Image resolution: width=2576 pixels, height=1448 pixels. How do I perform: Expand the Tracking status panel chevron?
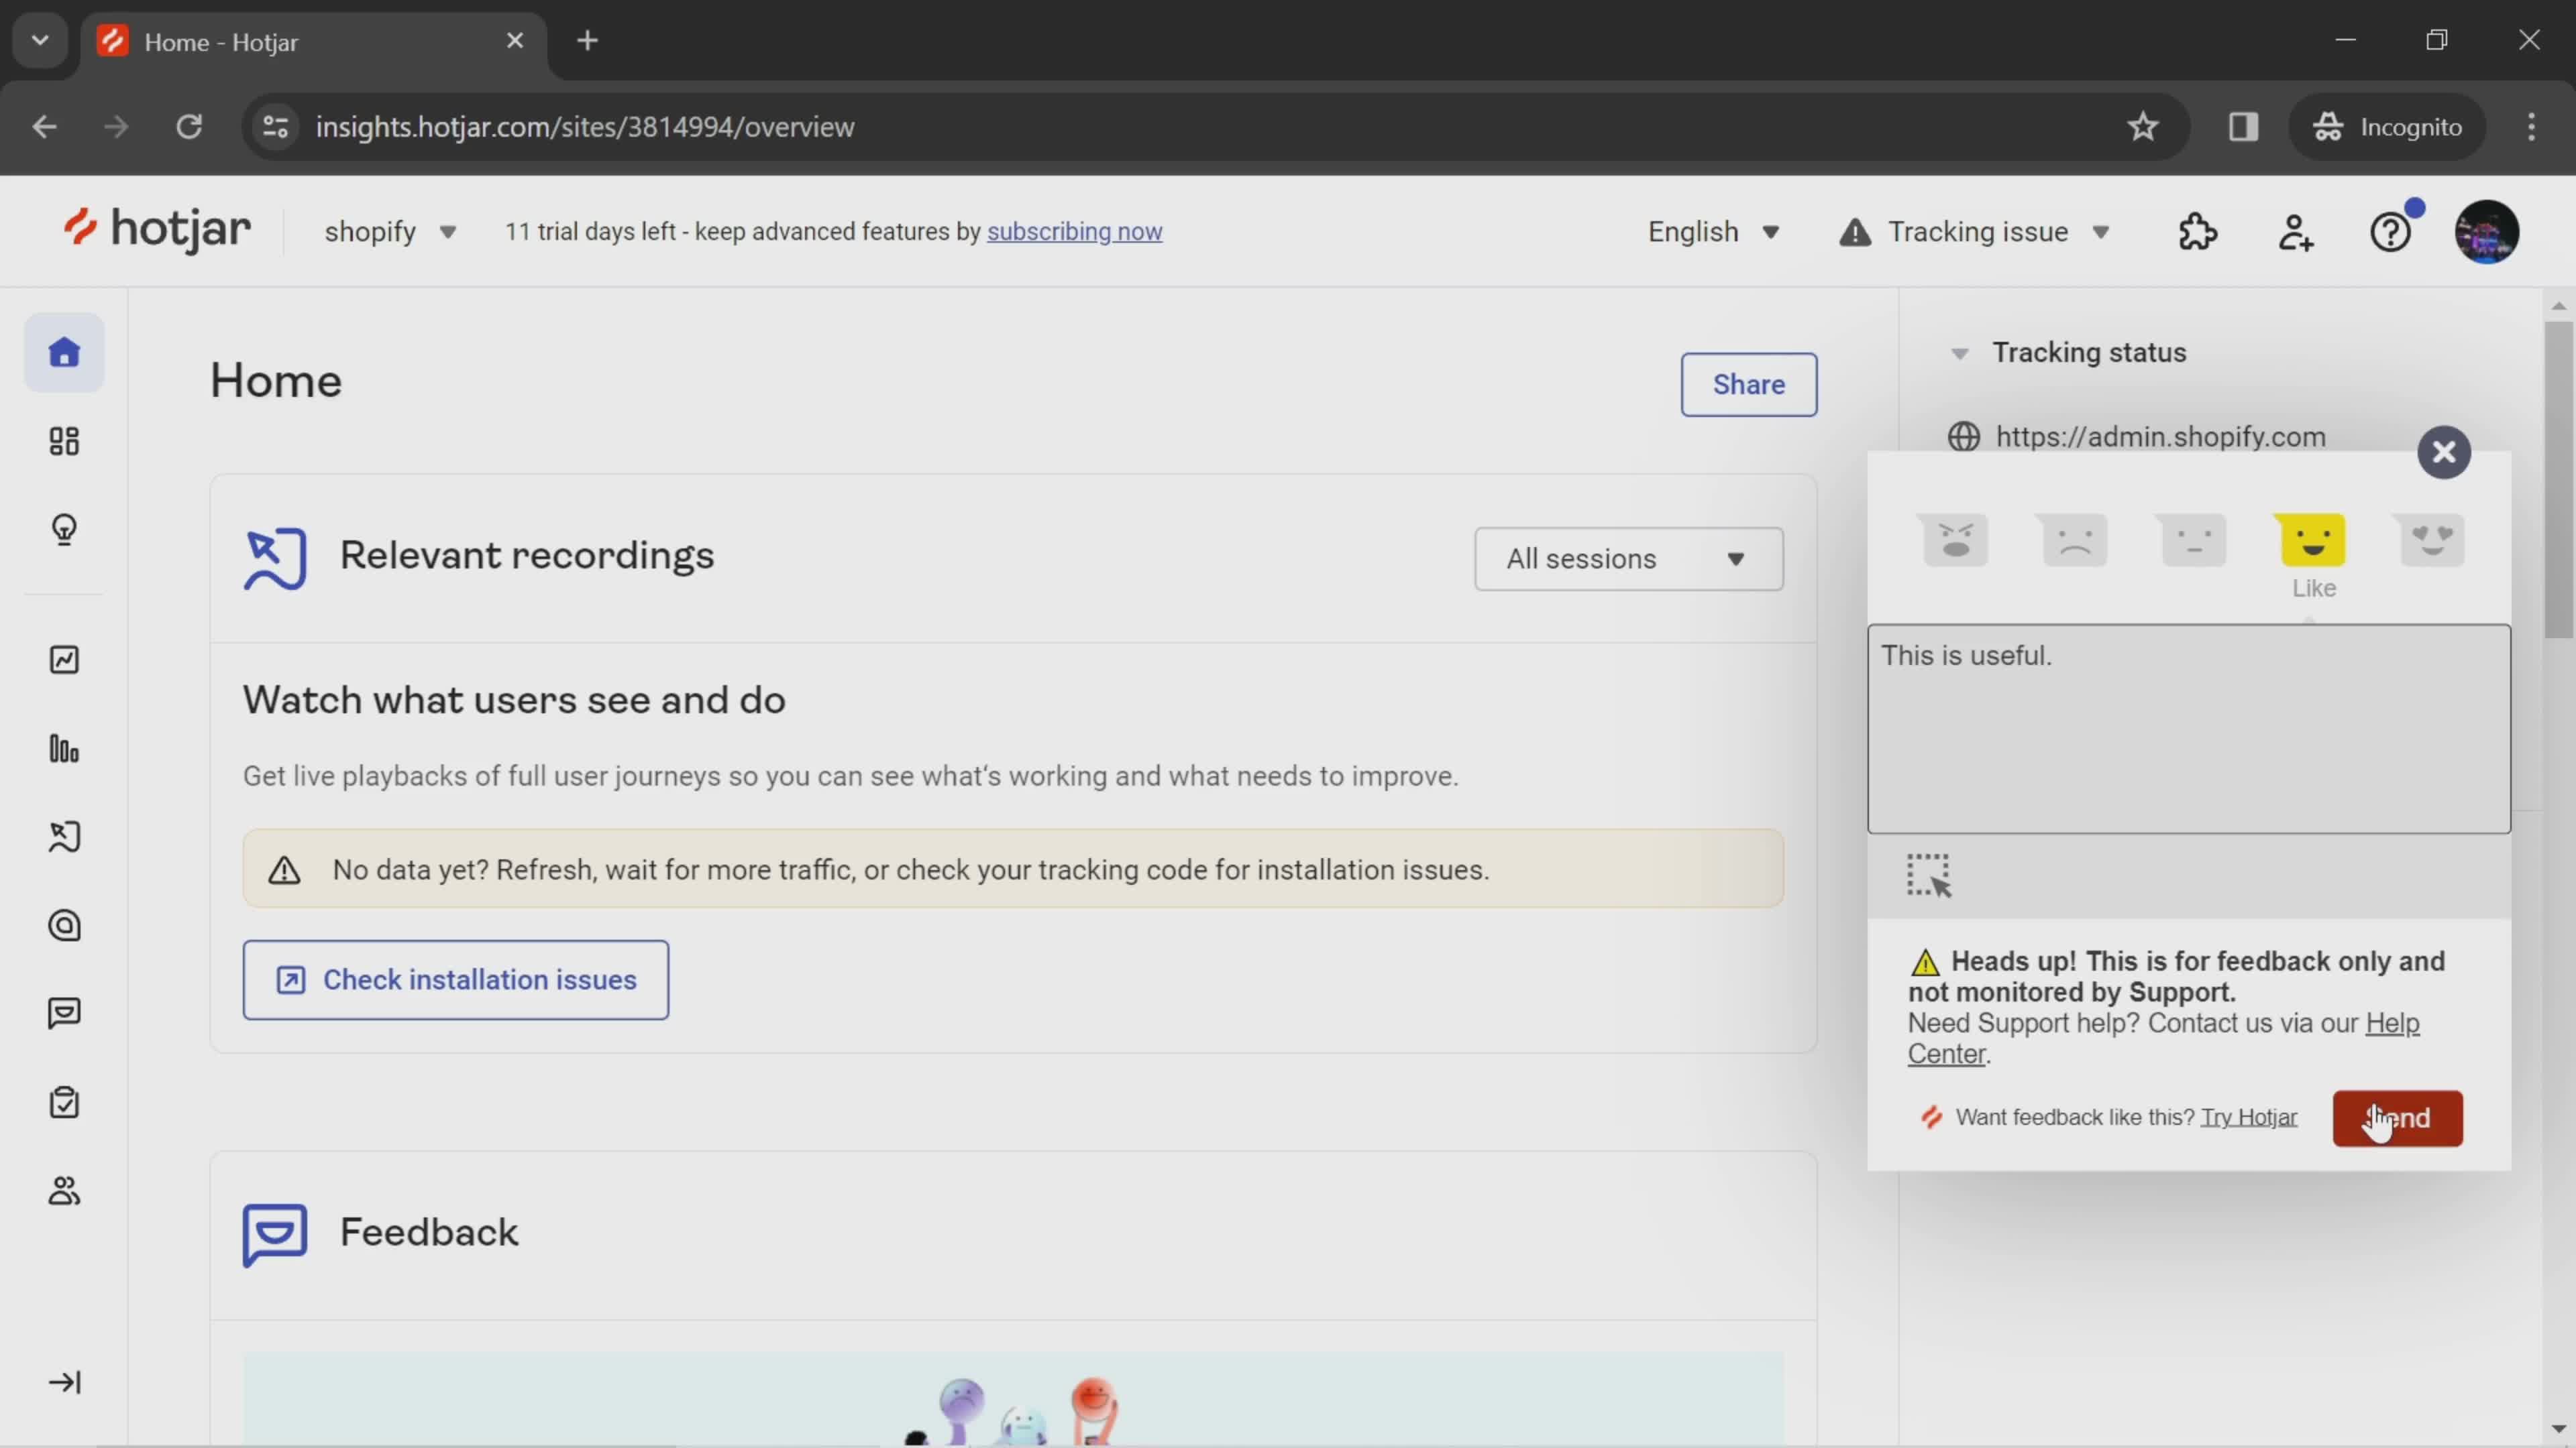[x=1960, y=352]
